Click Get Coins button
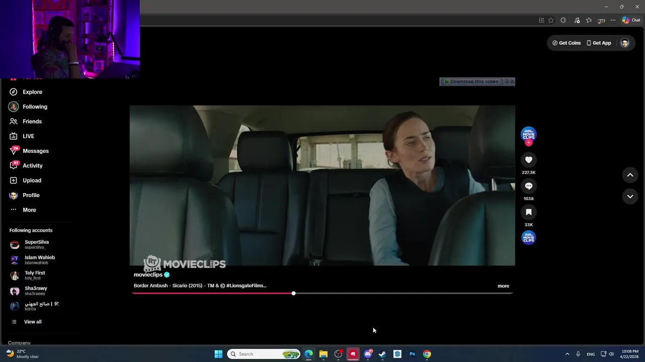This screenshot has width=645, height=362. [x=566, y=43]
